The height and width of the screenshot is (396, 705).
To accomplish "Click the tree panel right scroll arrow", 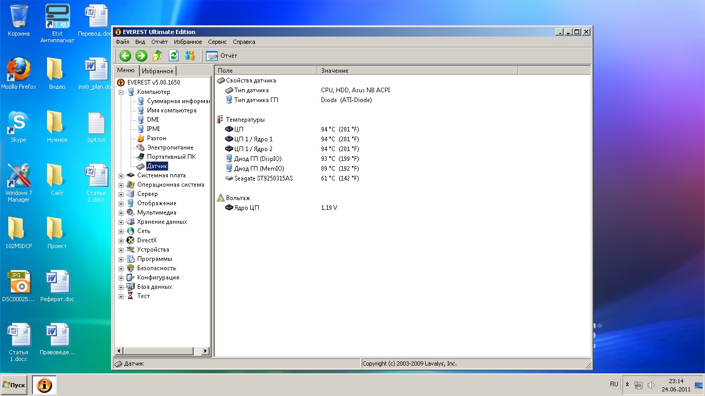I will pos(205,351).
